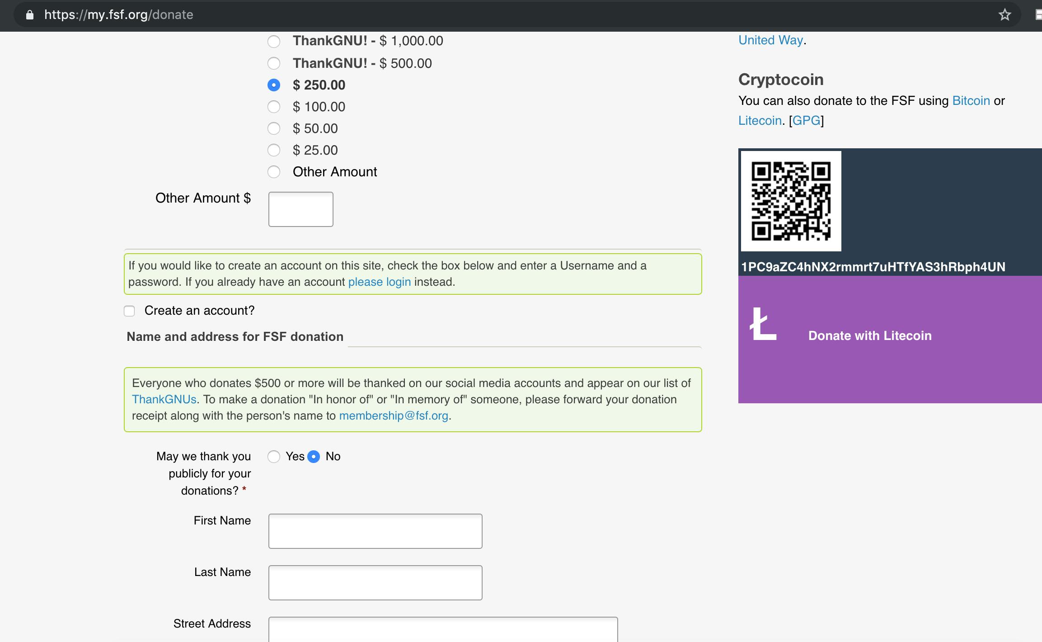Click the Bitcoin QR code image
1042x642 pixels.
tap(791, 201)
